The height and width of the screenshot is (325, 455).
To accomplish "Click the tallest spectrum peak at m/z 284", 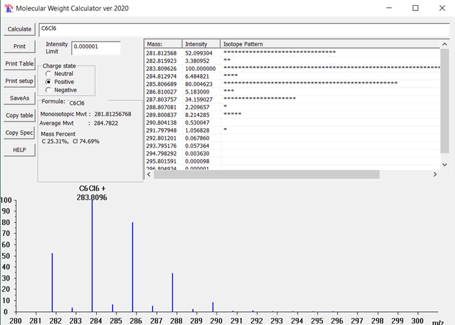I will pos(92,255).
